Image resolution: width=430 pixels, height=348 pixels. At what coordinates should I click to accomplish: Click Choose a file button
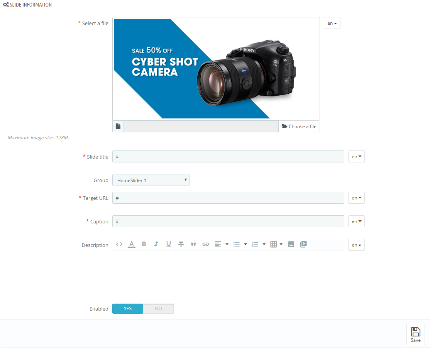[x=299, y=126]
